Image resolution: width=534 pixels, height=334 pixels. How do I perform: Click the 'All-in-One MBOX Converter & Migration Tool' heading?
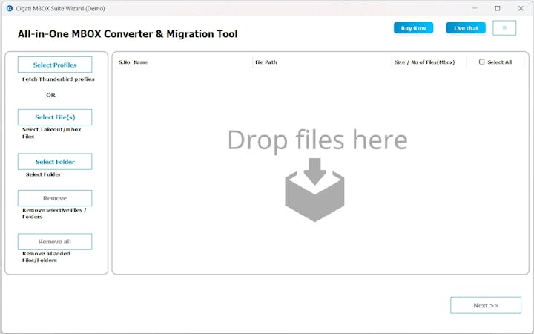pos(128,34)
